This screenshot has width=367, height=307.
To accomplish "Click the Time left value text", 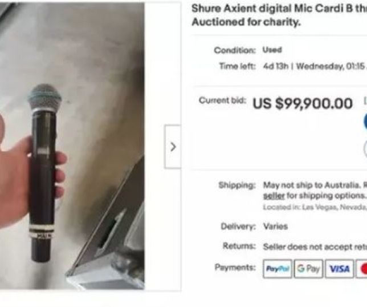I will 315,67.
